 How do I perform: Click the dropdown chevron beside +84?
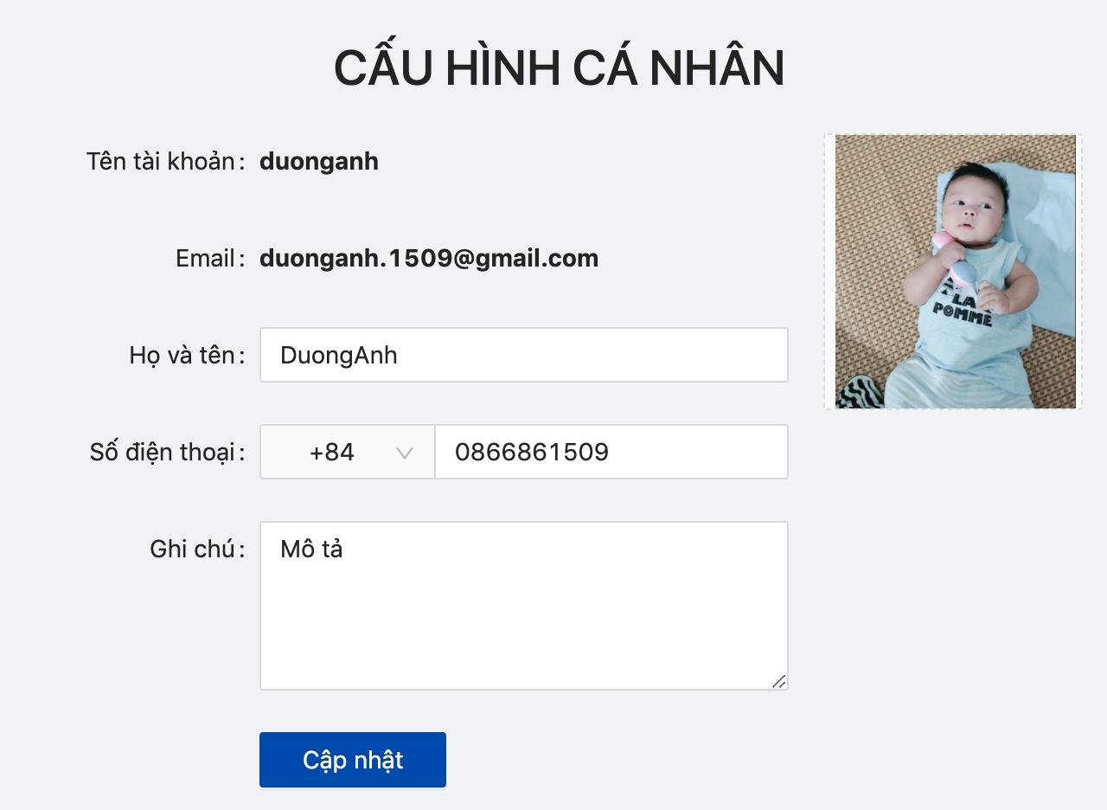click(x=405, y=453)
